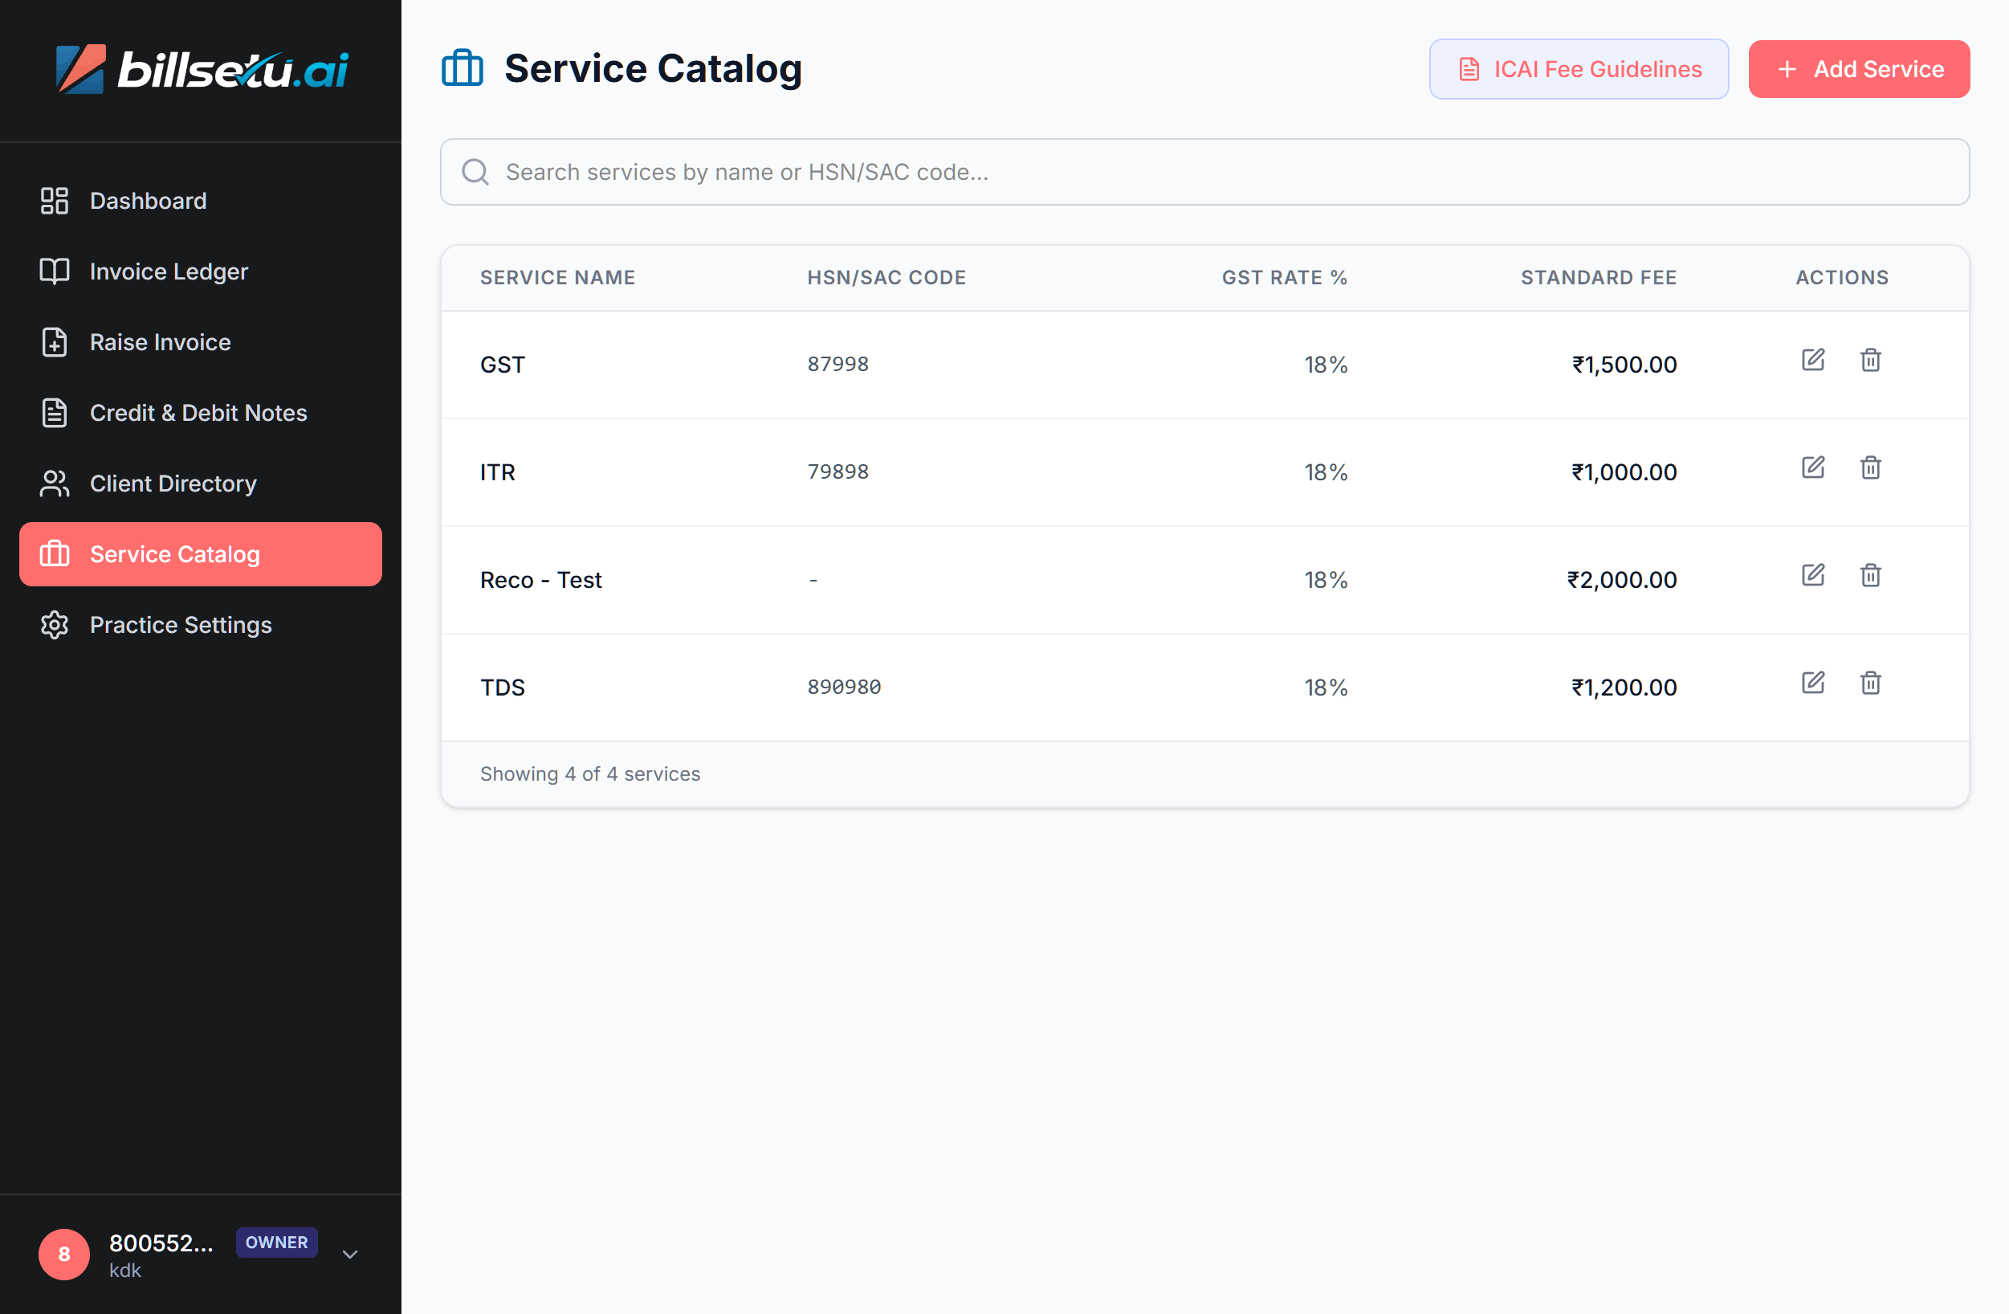Open the Dashboard from the sidebar
Viewport: 2009px width, 1314px height.
pyautogui.click(x=148, y=200)
